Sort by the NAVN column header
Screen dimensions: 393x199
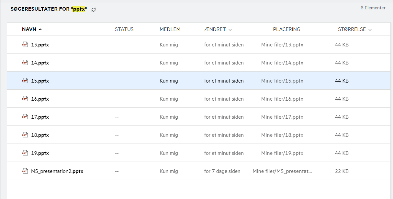click(x=29, y=29)
